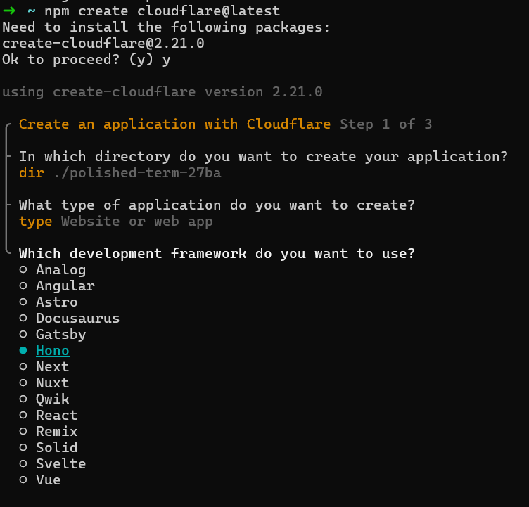Select the Nuxt framework option
Screen dimensions: 529x507
click(x=52, y=383)
